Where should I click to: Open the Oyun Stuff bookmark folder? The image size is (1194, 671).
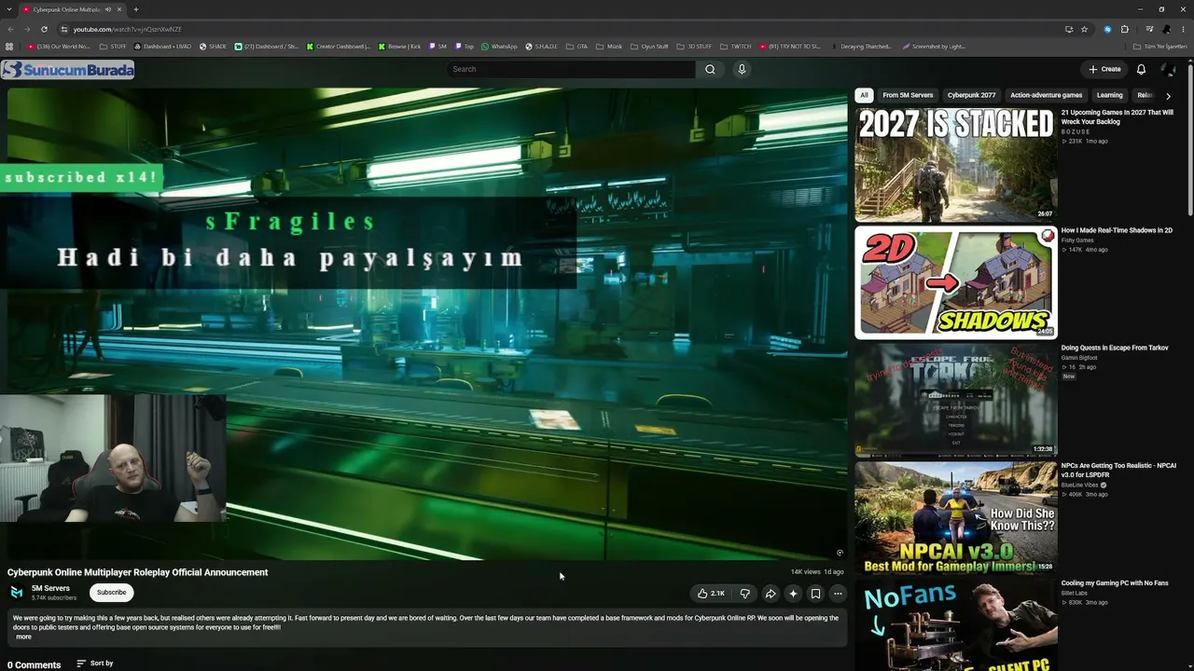point(649,47)
